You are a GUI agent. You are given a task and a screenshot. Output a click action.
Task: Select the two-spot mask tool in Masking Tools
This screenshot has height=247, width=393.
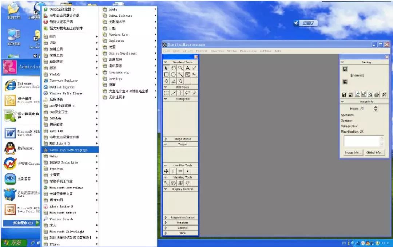tap(166, 183)
